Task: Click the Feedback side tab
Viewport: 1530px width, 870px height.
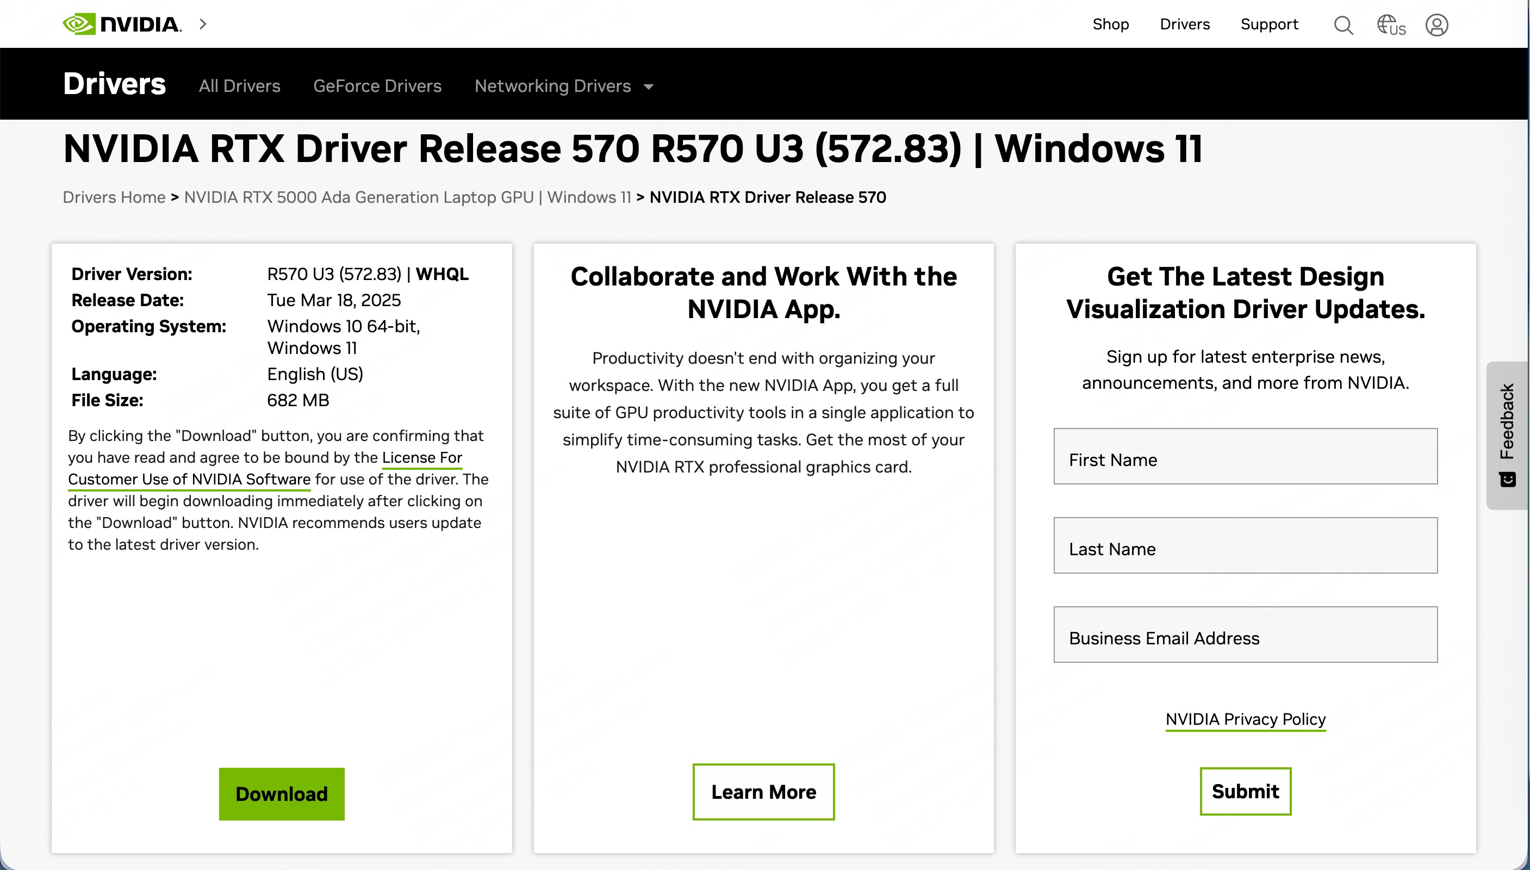Action: pos(1507,434)
